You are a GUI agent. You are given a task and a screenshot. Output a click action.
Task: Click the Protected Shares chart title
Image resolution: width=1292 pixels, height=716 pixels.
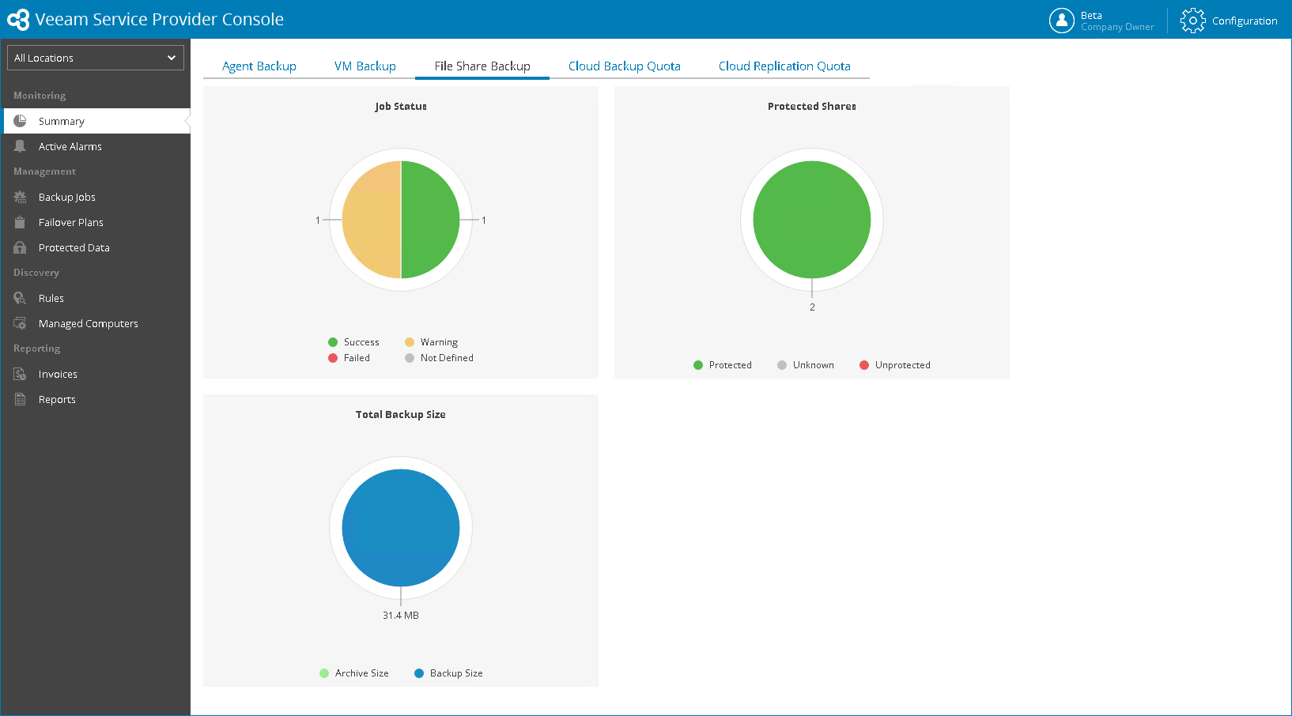click(812, 107)
